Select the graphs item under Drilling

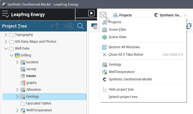(31, 83)
